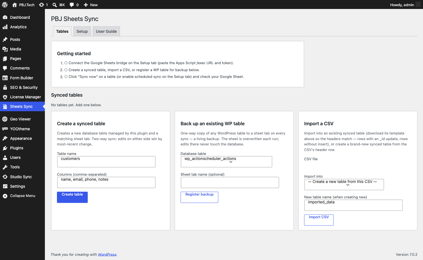Click Appearance brush icon
This screenshot has height=260, width=423.
coord(5,138)
